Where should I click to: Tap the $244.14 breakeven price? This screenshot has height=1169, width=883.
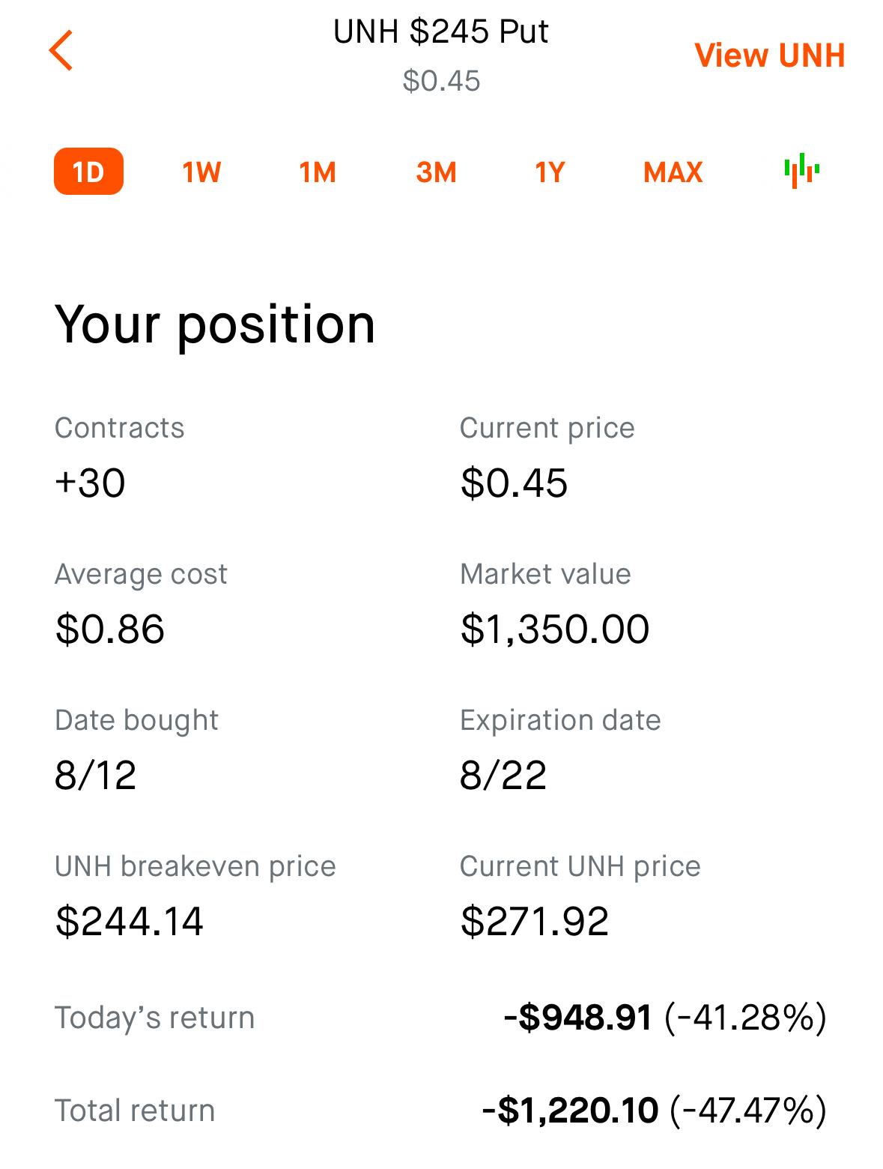(x=129, y=921)
